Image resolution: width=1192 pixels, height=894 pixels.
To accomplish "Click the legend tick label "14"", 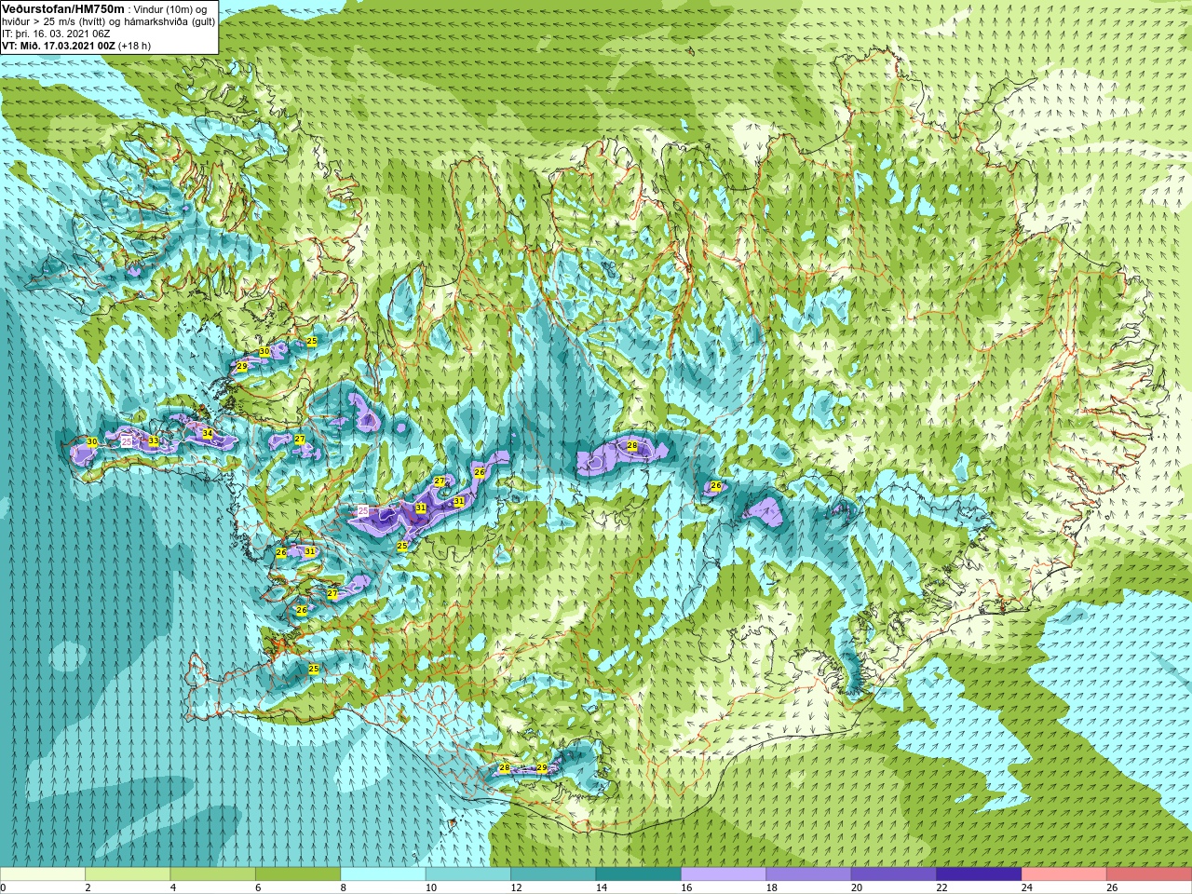I will tap(600, 887).
